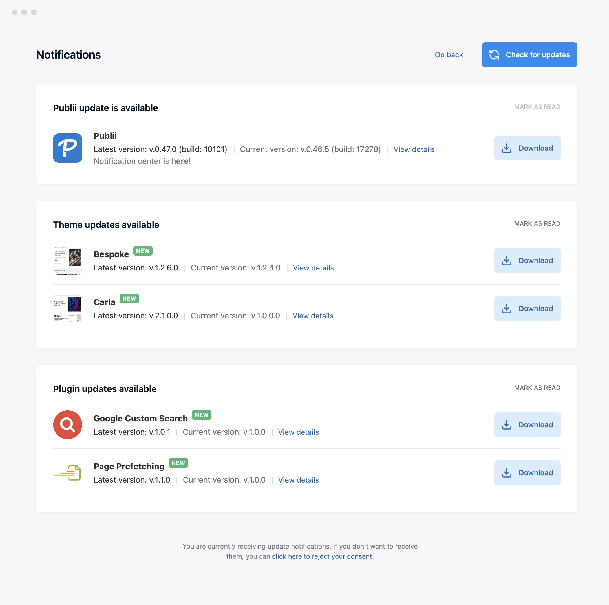The width and height of the screenshot is (609, 605).
Task: Mark Theme updates as read
Action: [x=537, y=223]
